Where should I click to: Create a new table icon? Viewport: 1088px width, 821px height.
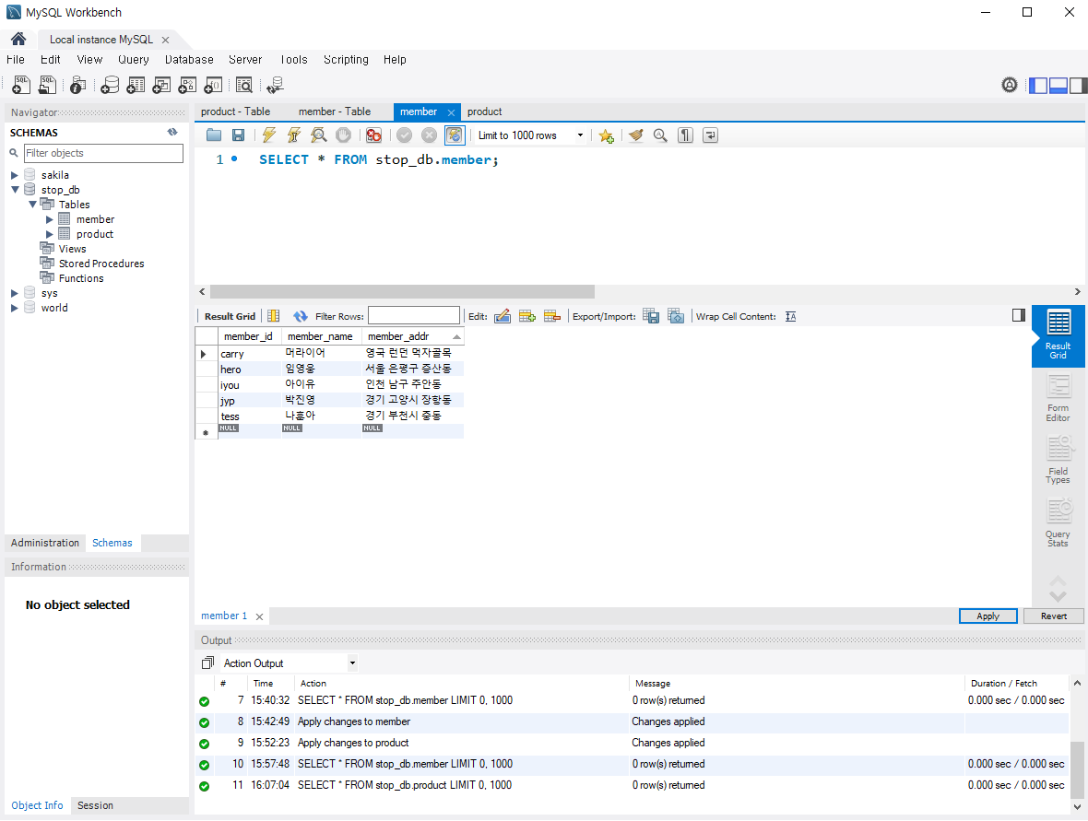[x=136, y=85]
